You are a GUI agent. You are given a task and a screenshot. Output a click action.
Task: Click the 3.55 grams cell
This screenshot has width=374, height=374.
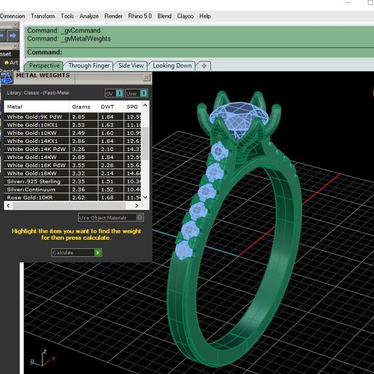click(x=83, y=165)
